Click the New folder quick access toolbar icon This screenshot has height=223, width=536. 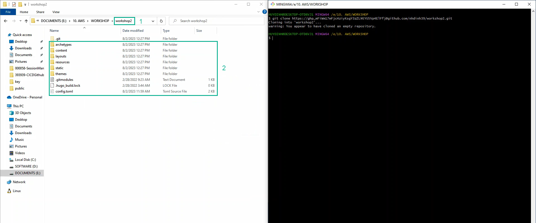[20, 4]
